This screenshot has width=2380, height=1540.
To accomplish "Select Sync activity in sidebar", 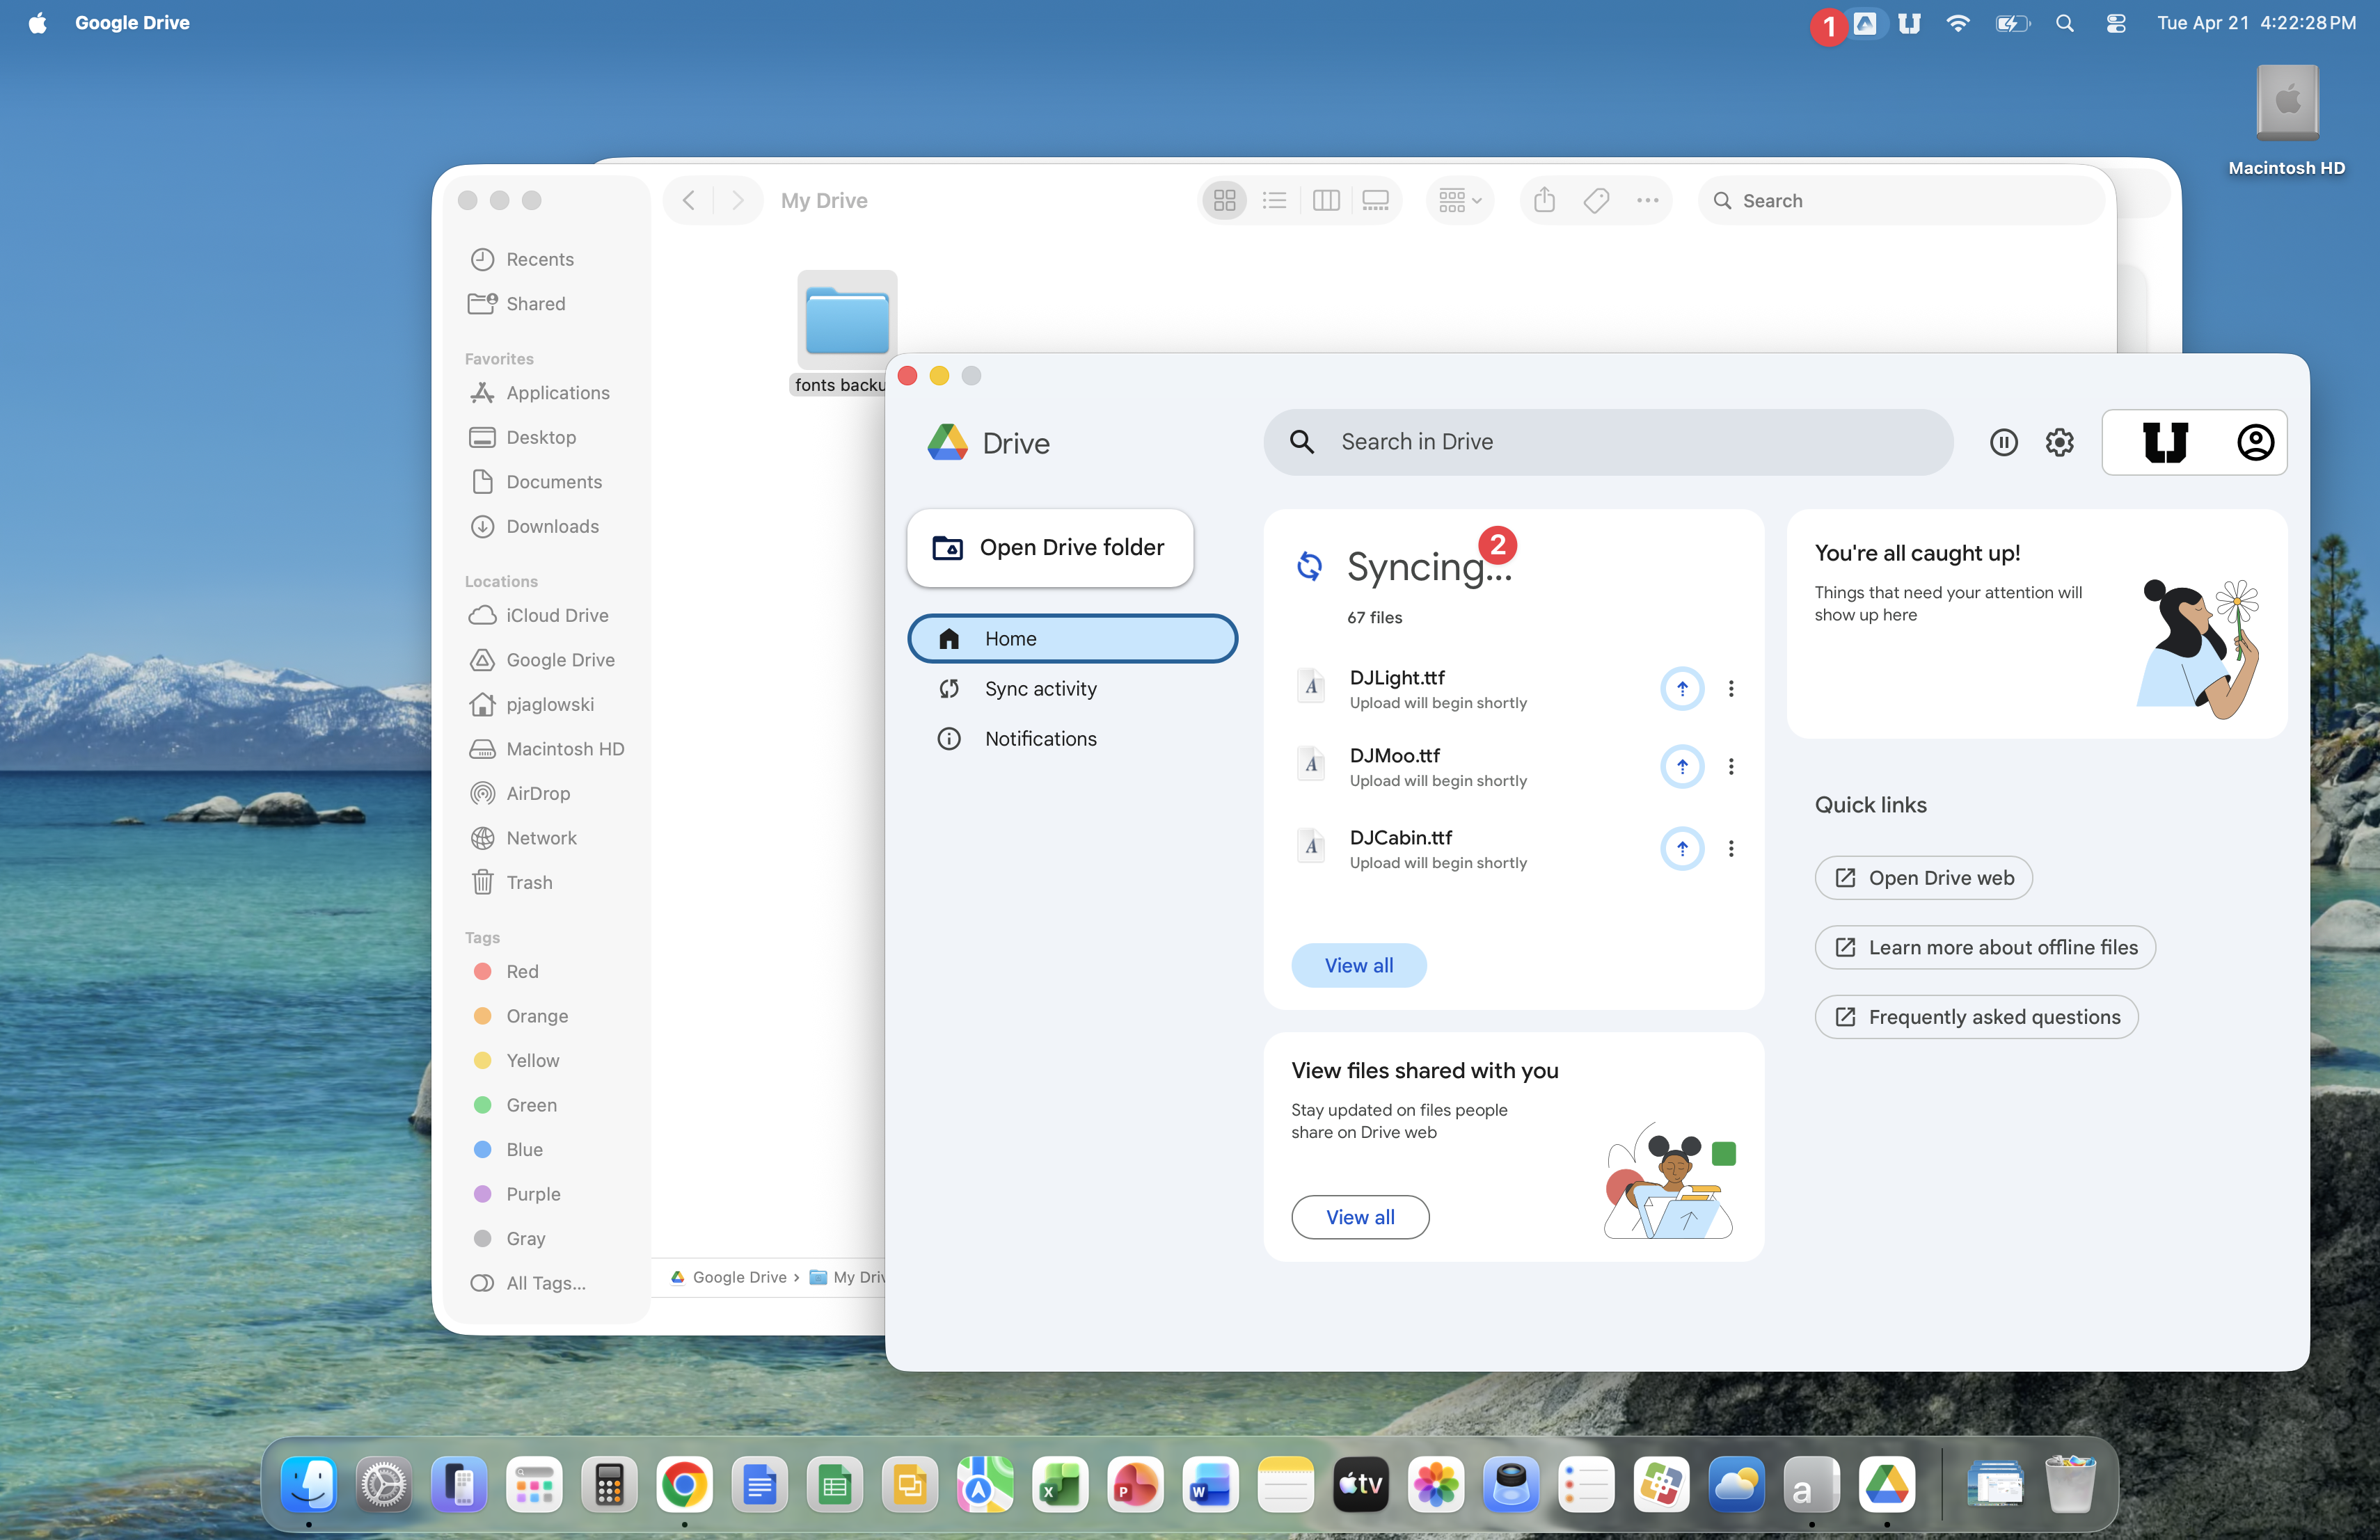I will [x=1040, y=689].
